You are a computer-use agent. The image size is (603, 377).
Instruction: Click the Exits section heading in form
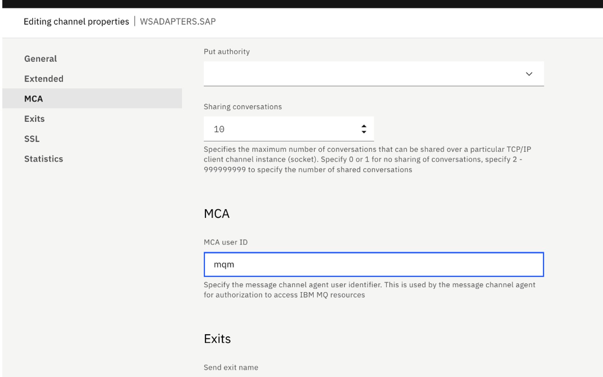(x=217, y=338)
